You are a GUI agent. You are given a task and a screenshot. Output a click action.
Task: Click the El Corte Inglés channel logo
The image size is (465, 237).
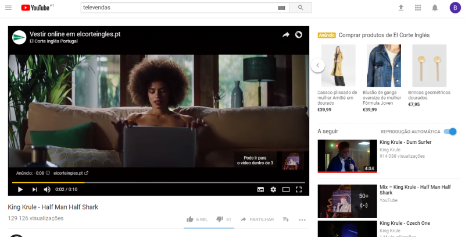19,37
